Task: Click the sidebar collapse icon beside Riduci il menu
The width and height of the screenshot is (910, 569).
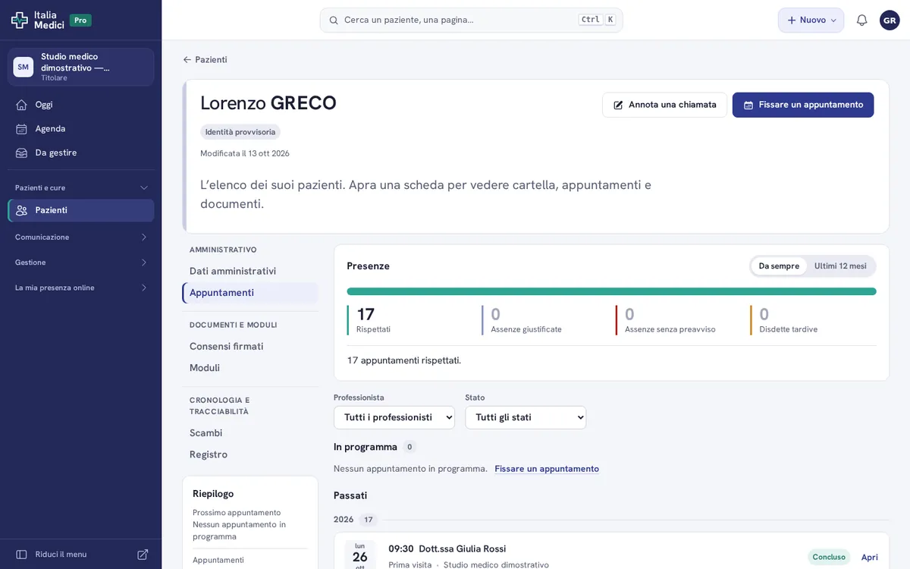Action: pyautogui.click(x=21, y=555)
